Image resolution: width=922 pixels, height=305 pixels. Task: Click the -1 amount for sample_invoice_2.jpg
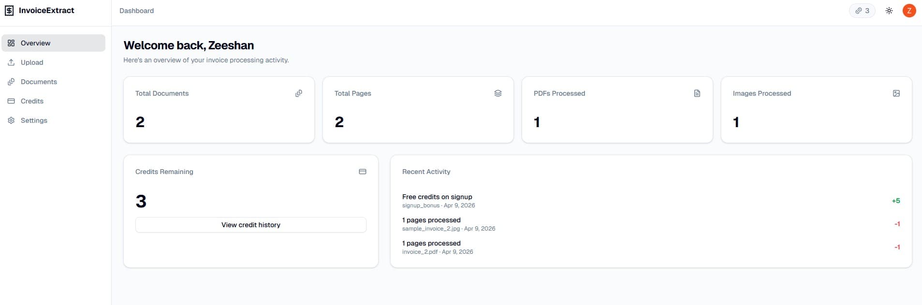[897, 224]
